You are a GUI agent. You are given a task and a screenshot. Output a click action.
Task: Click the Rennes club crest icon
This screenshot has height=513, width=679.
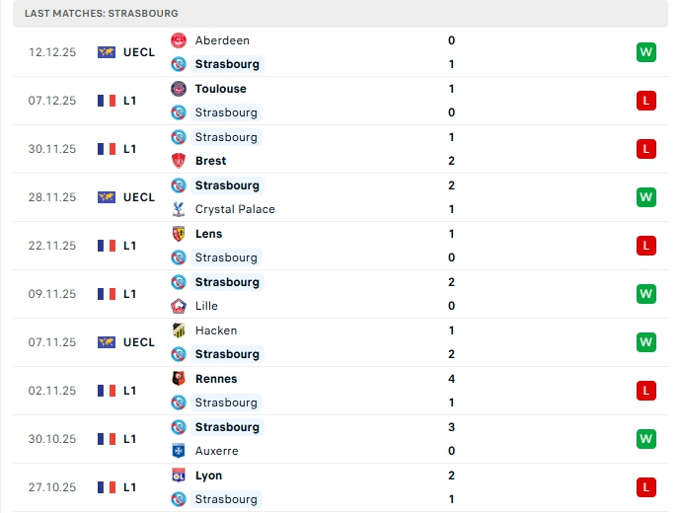click(x=179, y=379)
